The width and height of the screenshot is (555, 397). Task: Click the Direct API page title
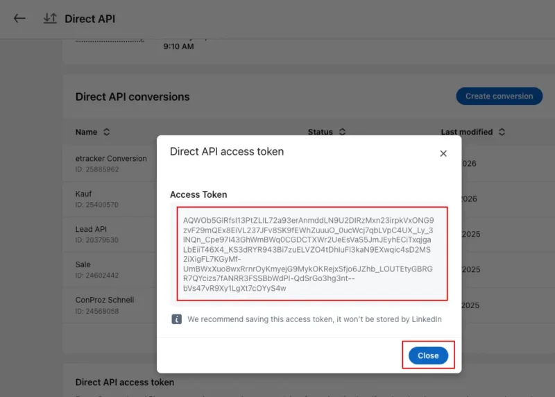click(x=90, y=19)
